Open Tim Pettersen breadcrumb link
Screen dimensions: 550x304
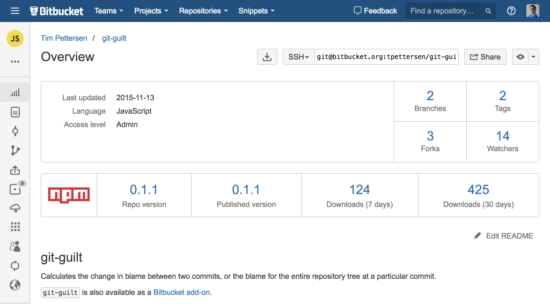tap(64, 38)
